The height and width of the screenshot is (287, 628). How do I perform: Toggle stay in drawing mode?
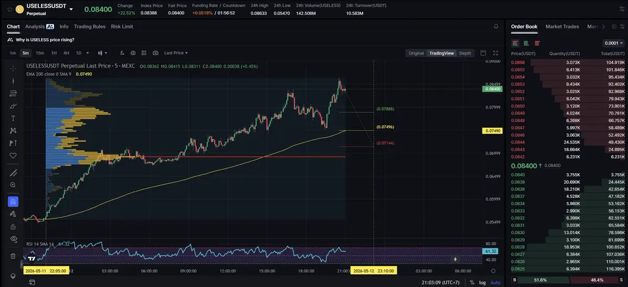tap(13, 214)
